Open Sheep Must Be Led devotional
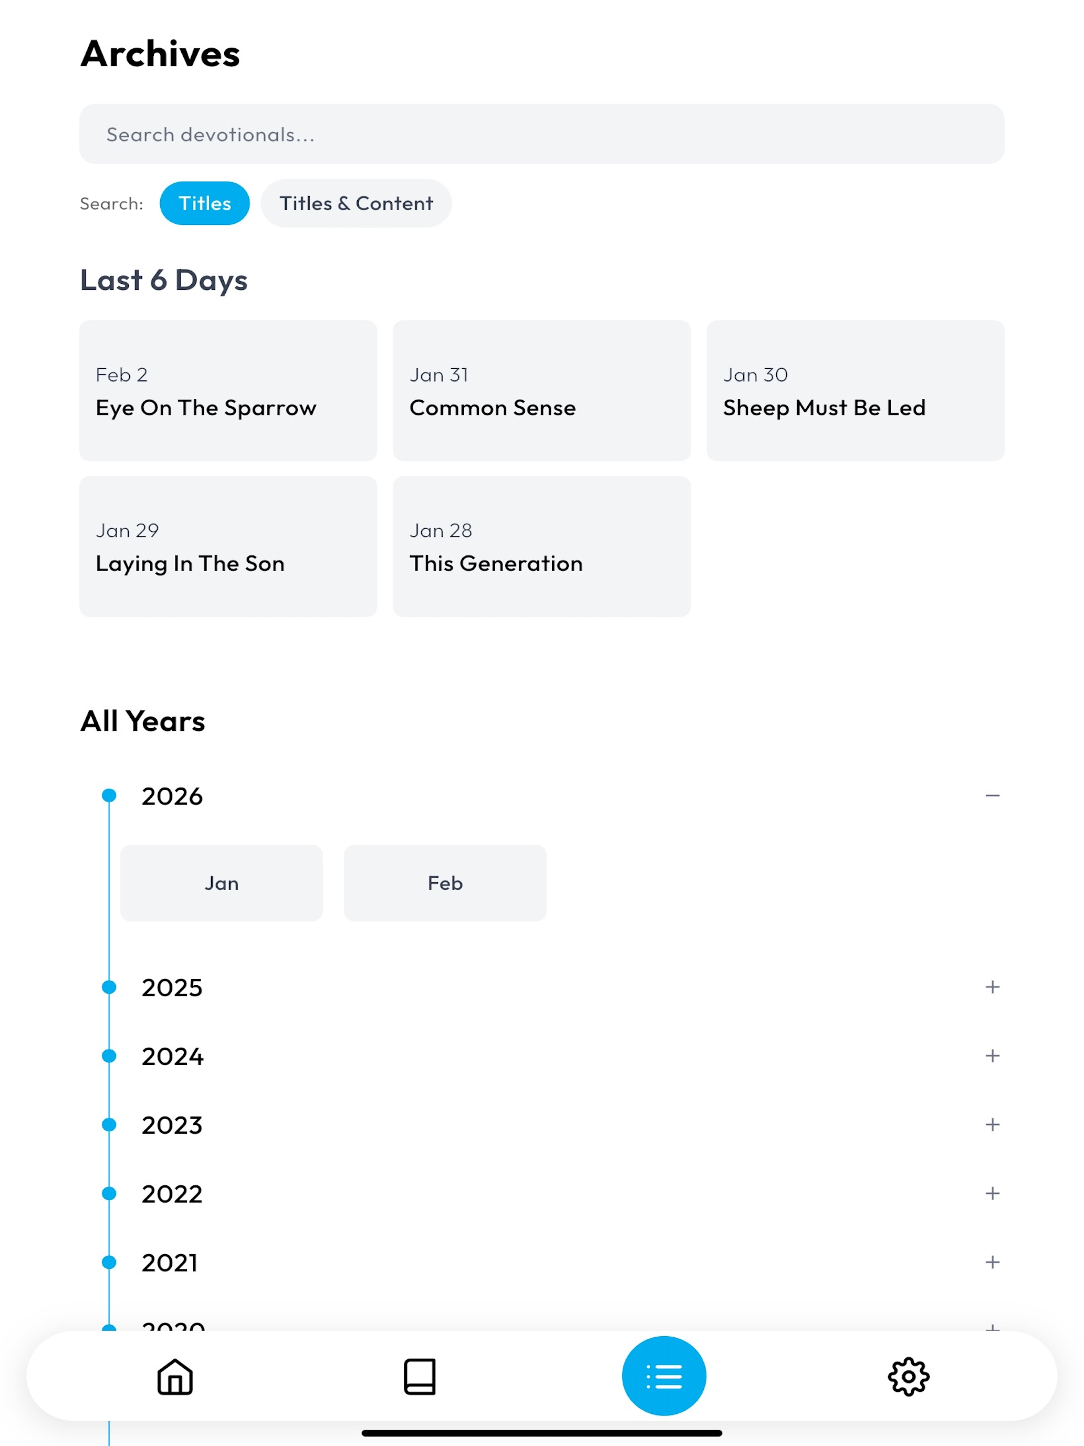 click(x=856, y=391)
